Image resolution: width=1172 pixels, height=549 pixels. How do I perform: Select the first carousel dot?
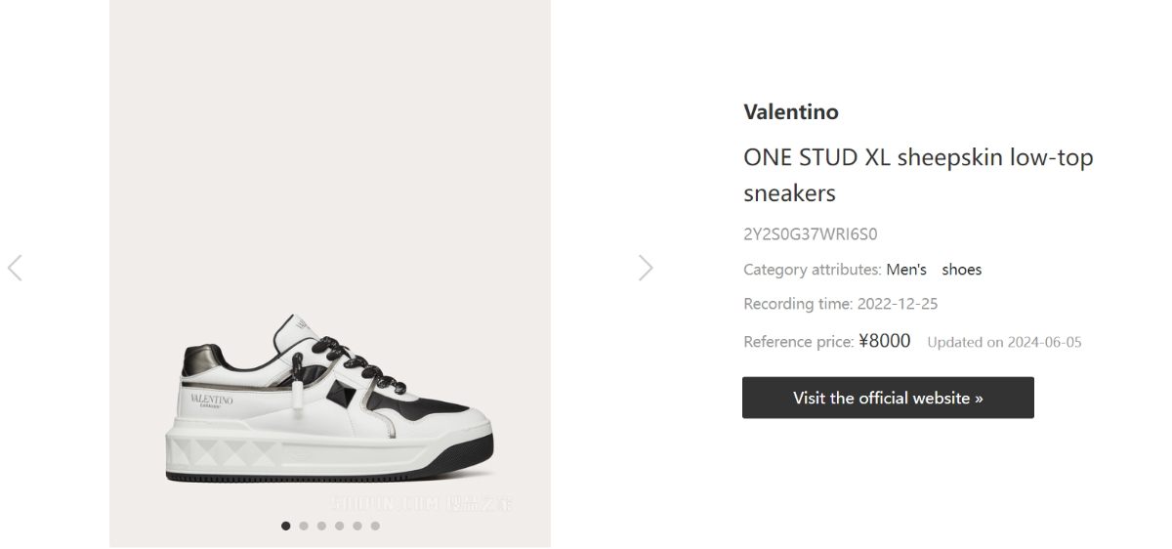(286, 526)
